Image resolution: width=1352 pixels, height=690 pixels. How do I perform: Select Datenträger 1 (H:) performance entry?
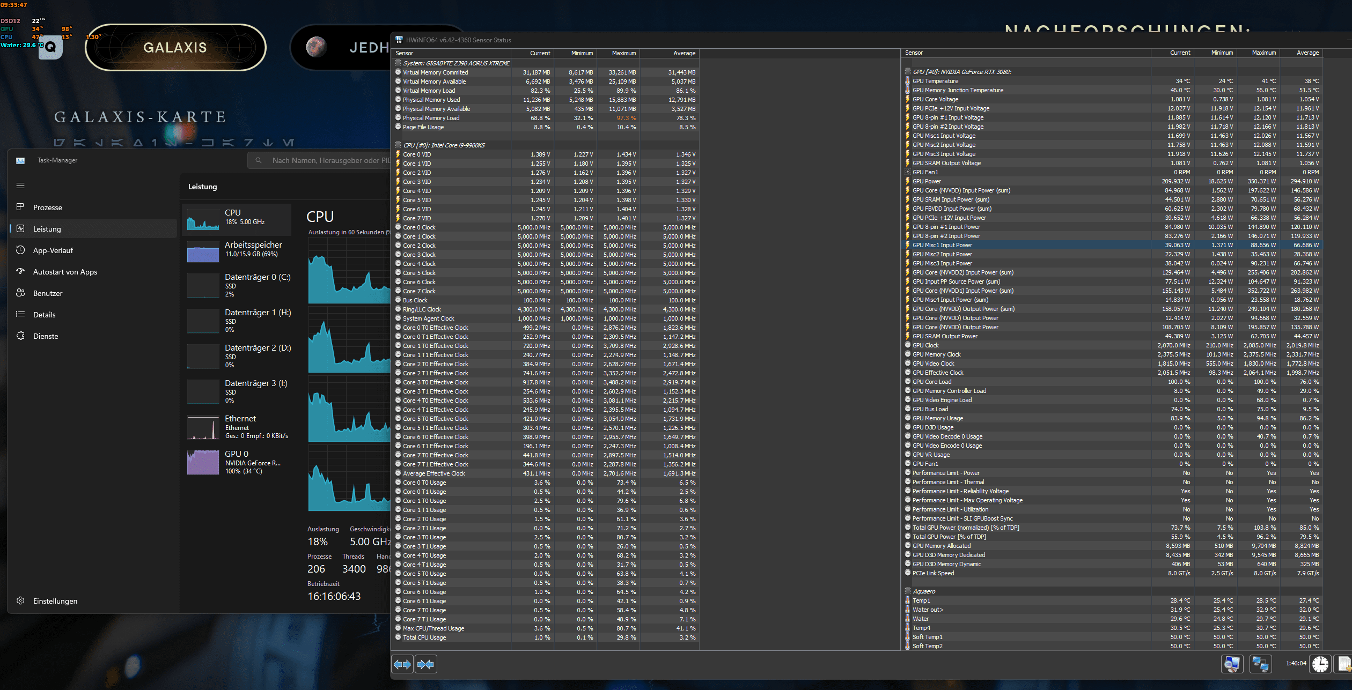coord(237,321)
